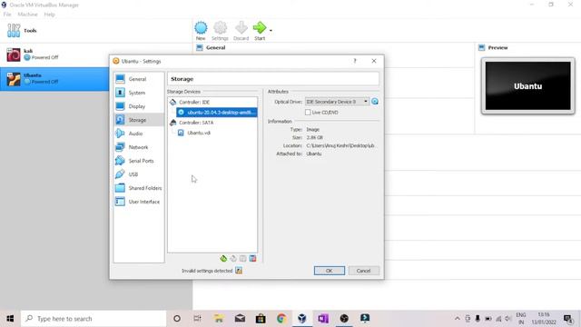Click the clock and date in tray

tap(544, 319)
